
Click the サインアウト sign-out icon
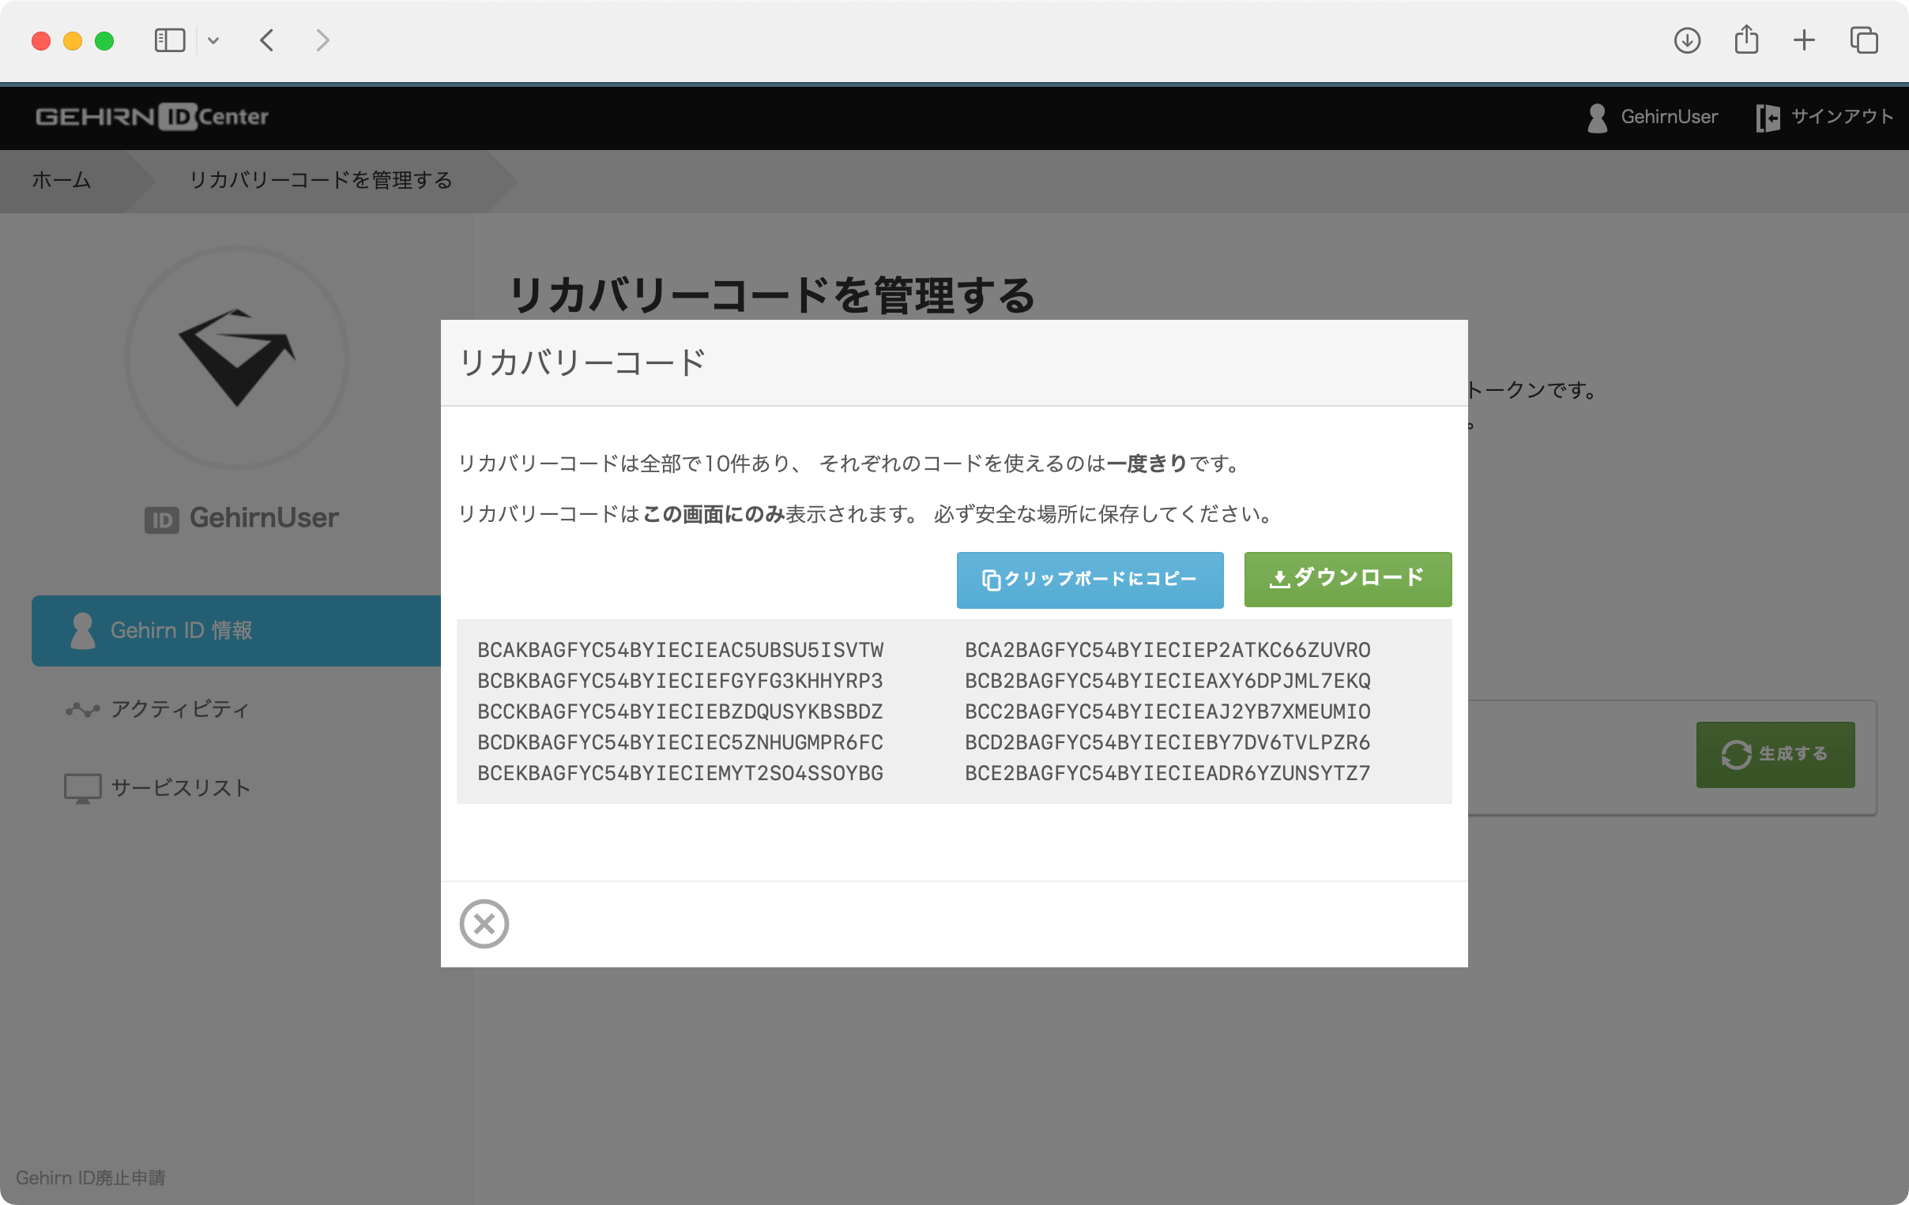[1768, 116]
